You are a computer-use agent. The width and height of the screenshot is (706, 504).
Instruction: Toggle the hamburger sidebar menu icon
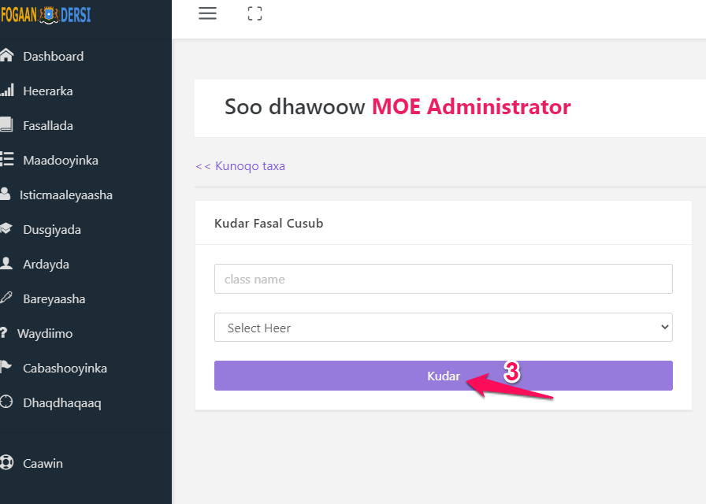[207, 13]
